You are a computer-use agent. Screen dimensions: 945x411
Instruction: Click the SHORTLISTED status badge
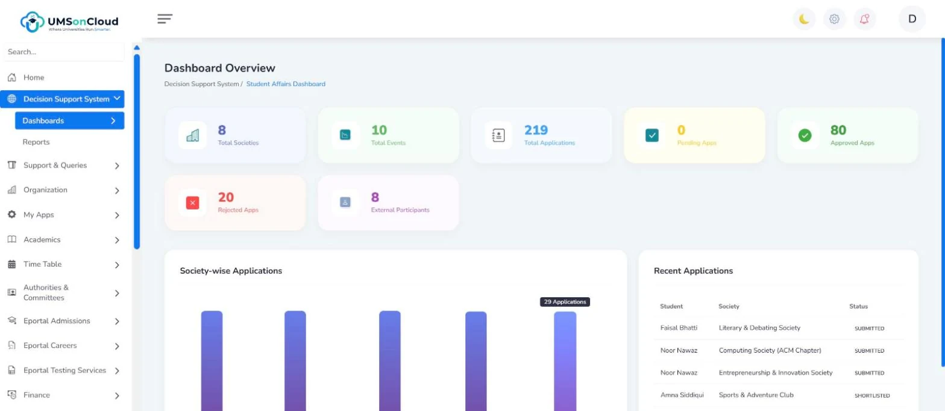coord(872,396)
